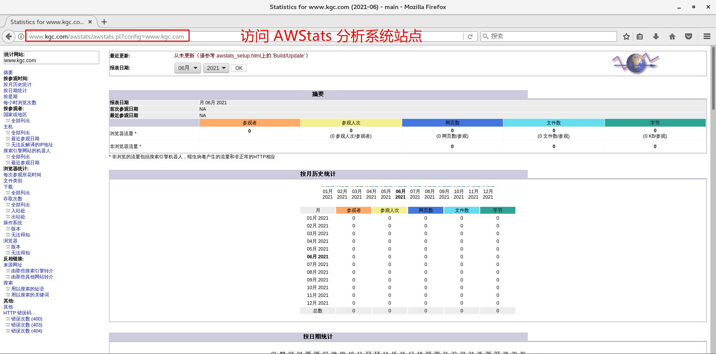Open the 摘要 sidebar link
Image resolution: width=716 pixels, height=354 pixels.
click(8, 73)
